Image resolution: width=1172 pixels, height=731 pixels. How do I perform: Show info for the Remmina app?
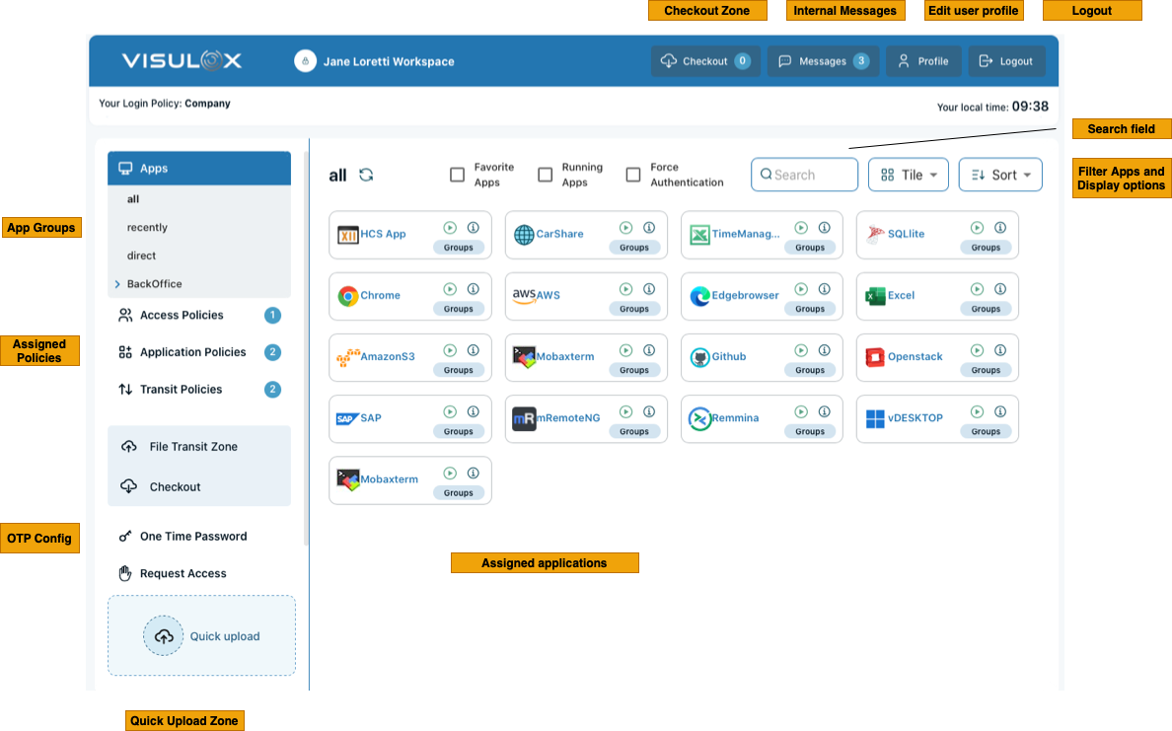pos(825,411)
